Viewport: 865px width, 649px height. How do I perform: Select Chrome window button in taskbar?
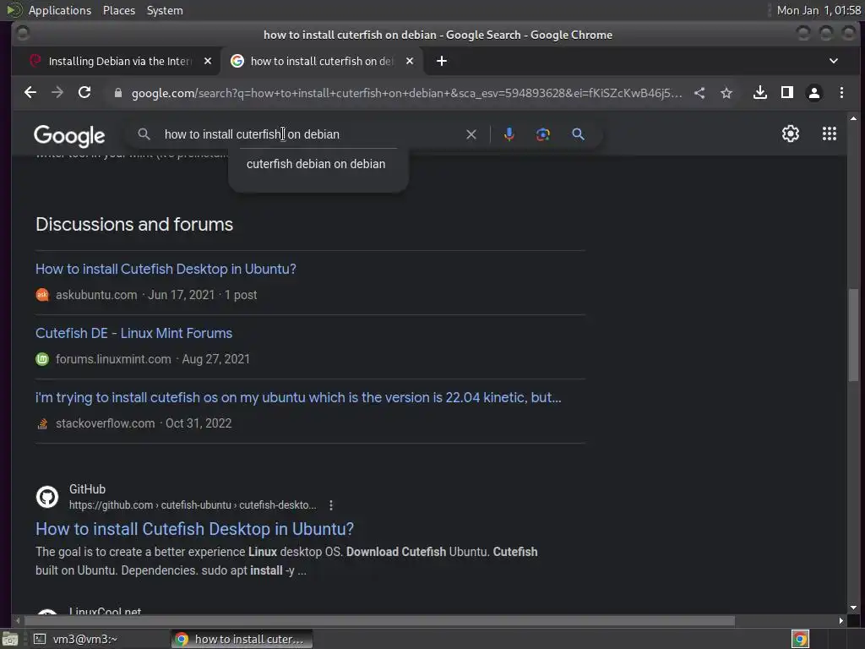[242, 639]
